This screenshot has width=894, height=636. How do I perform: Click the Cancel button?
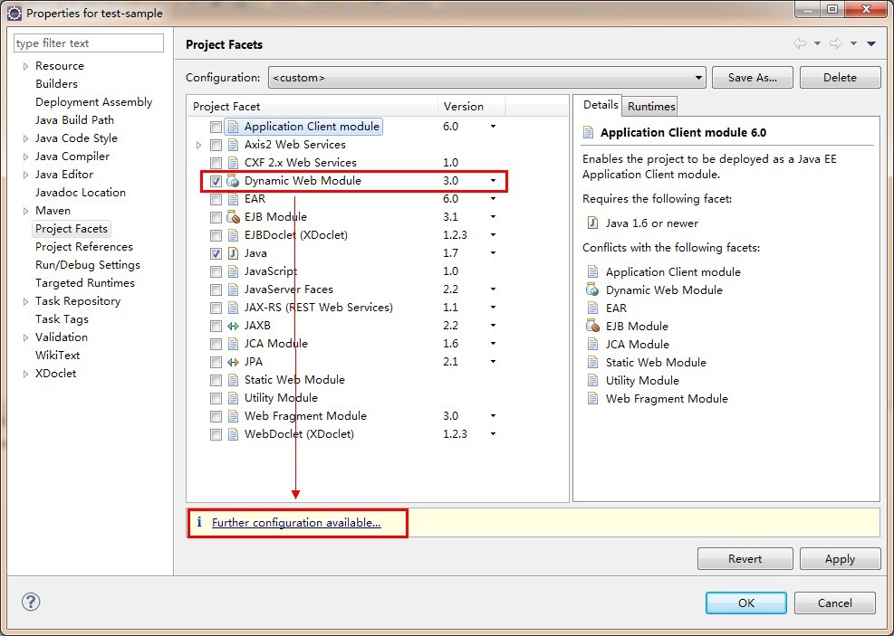pyautogui.click(x=835, y=603)
